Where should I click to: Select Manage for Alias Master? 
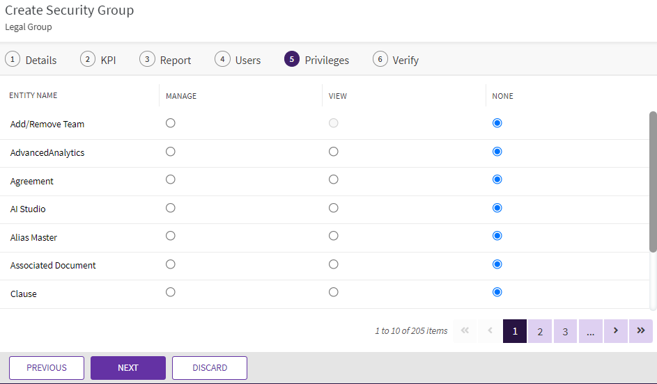click(171, 236)
